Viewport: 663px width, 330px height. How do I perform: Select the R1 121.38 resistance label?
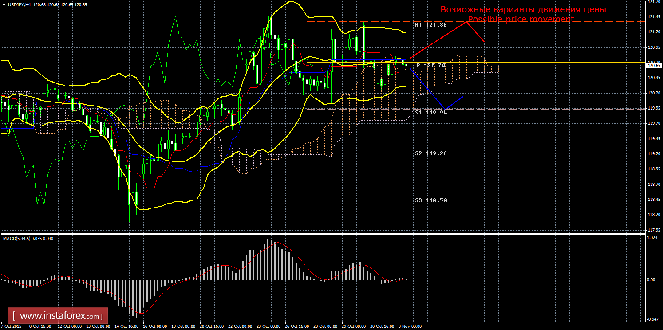click(430, 25)
